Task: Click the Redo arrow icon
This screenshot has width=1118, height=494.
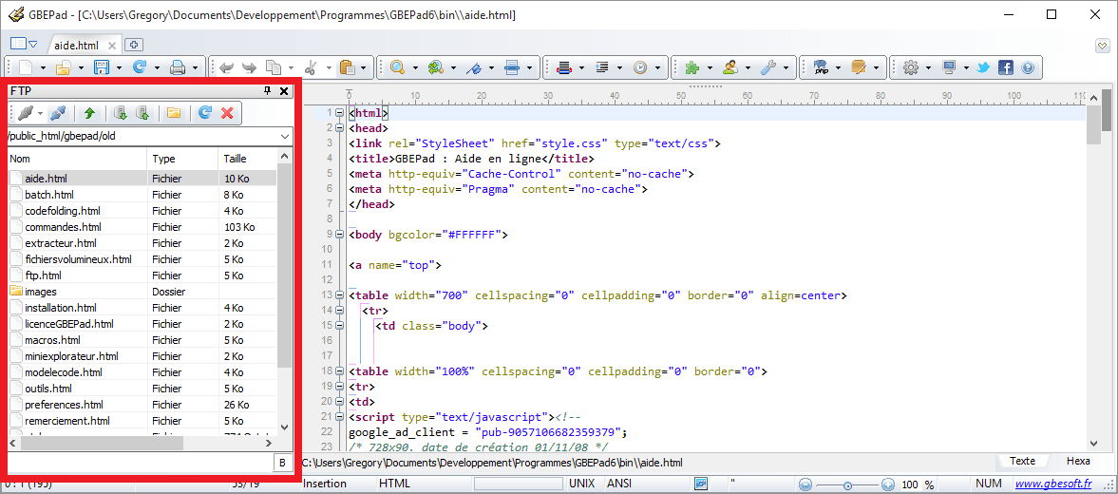Action: [249, 67]
